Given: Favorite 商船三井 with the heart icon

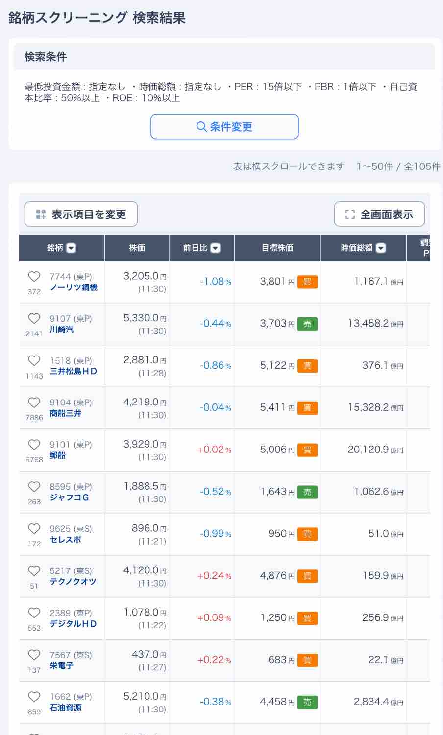Looking at the screenshot, I should [34, 403].
